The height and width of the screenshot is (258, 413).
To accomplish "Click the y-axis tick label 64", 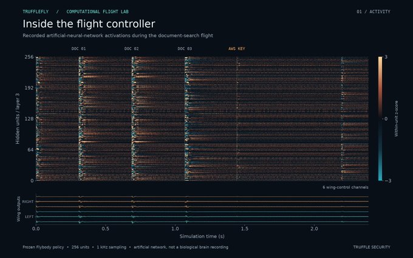I will point(31,150).
